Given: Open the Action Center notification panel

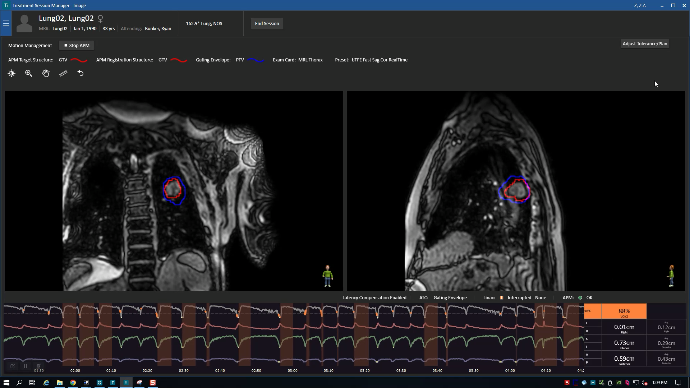Looking at the screenshot, I should (x=678, y=383).
